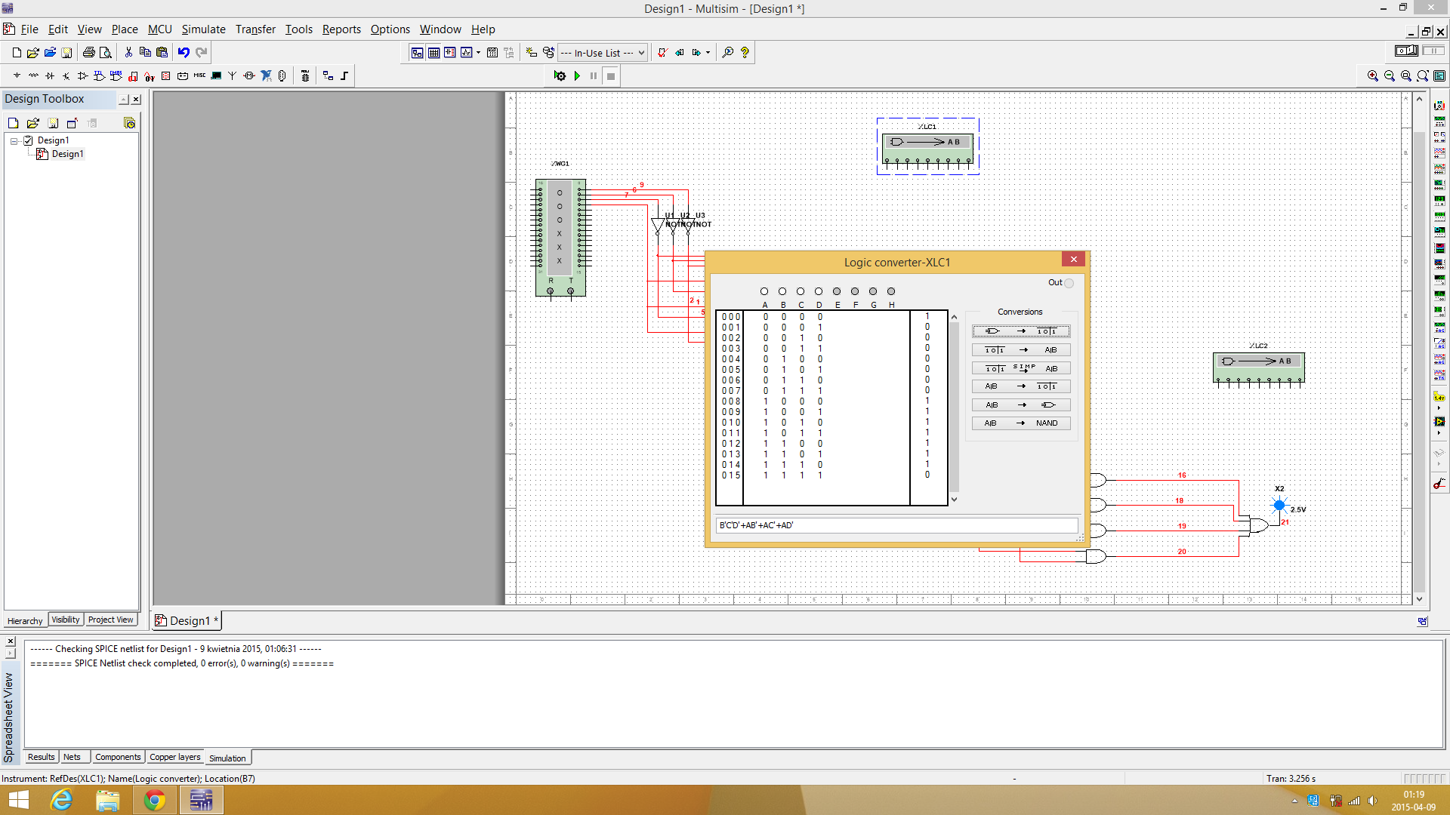Switch to the Hierarchy tab
Image resolution: width=1450 pixels, height=815 pixels.
pos(25,621)
